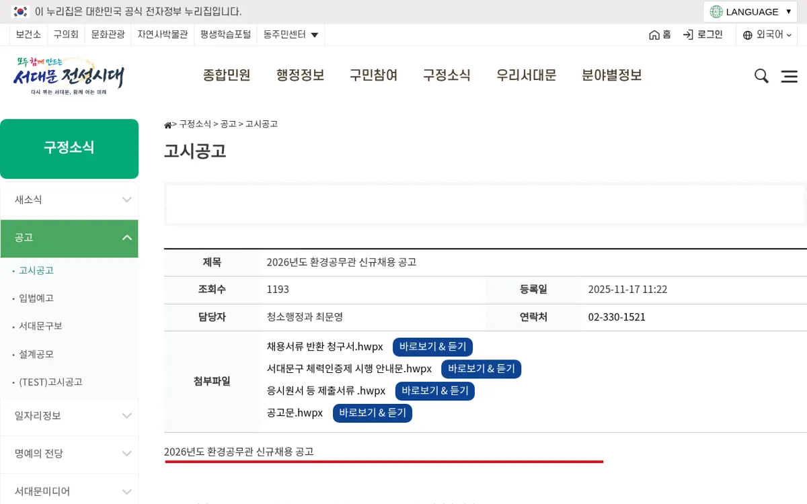This screenshot has height=504, width=807.
Task: Select 설계공모 in the sidebar
Action: [36, 354]
